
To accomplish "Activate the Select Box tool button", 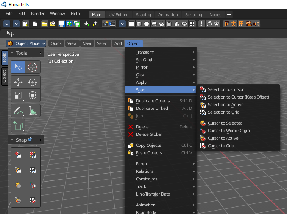I will click(x=18, y=67).
